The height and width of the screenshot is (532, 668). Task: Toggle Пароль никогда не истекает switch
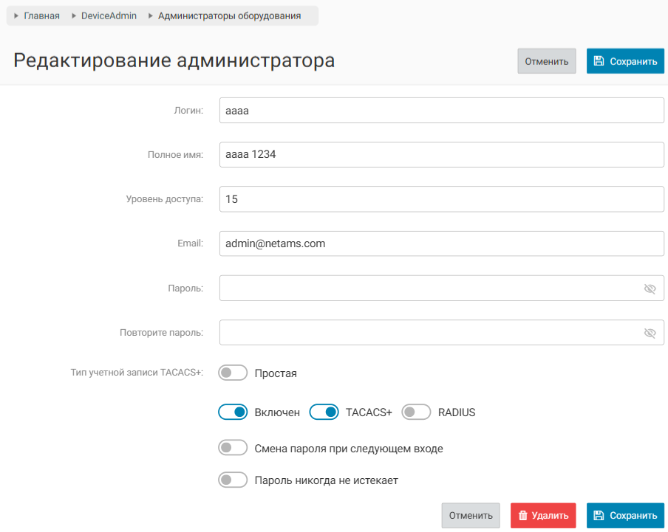tap(233, 480)
